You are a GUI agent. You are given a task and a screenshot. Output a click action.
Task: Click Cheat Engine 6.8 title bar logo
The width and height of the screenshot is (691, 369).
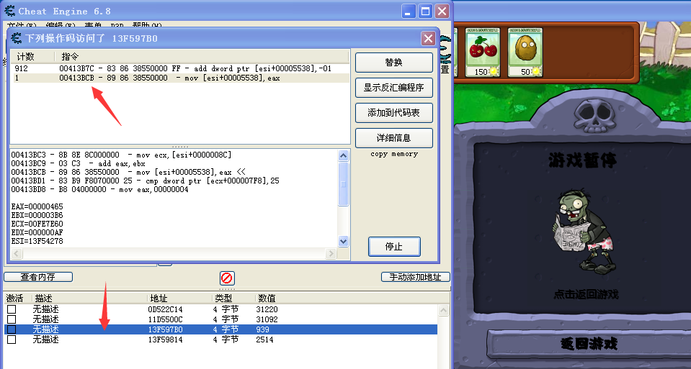pyautogui.click(x=9, y=11)
